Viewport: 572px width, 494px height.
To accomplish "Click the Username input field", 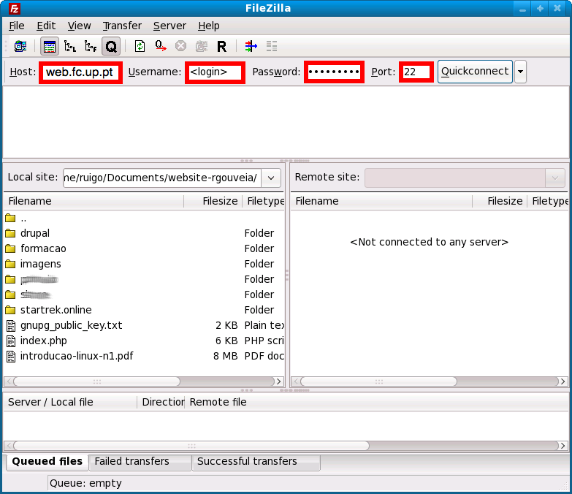I will (x=215, y=72).
